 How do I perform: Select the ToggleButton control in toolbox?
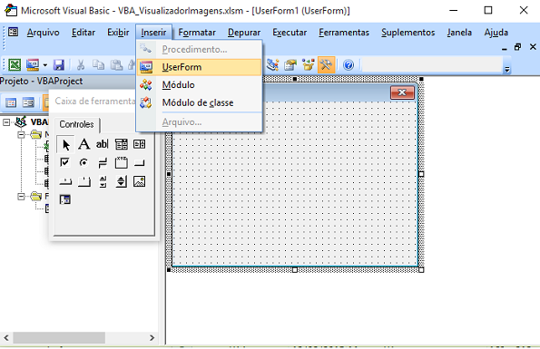[x=103, y=162]
